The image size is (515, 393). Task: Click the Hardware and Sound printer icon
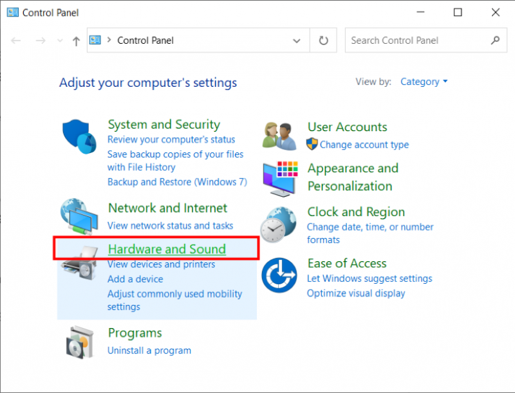pos(79,264)
